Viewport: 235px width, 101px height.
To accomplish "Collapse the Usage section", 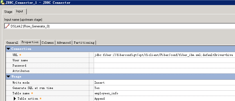I will click(8, 77).
